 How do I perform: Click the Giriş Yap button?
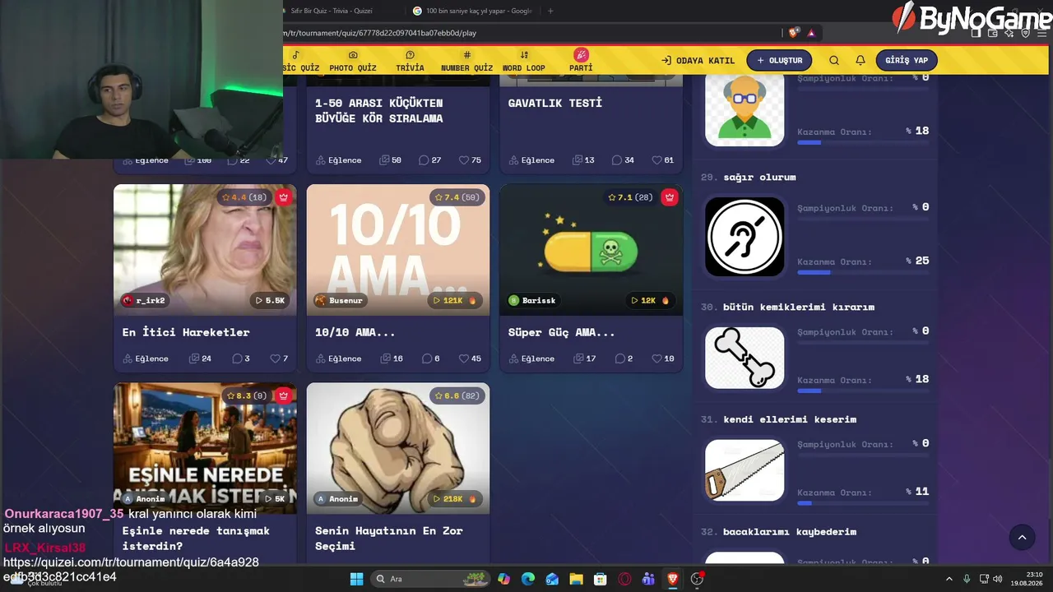click(907, 60)
